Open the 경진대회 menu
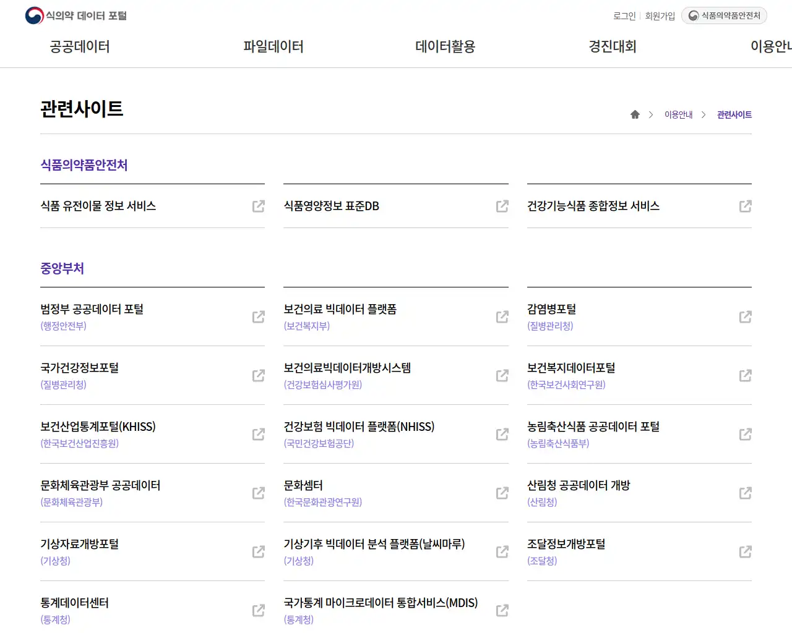The image size is (792, 633). click(613, 46)
